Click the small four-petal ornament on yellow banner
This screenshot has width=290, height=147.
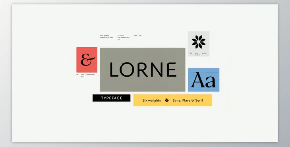click(x=166, y=100)
